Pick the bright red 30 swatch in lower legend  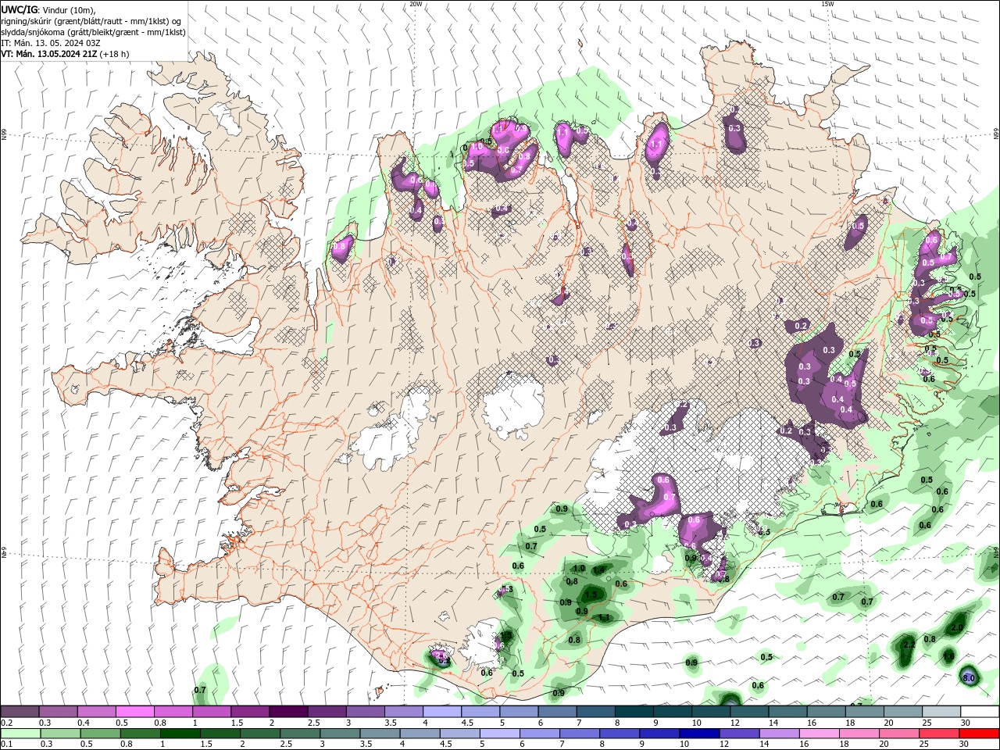978,734
